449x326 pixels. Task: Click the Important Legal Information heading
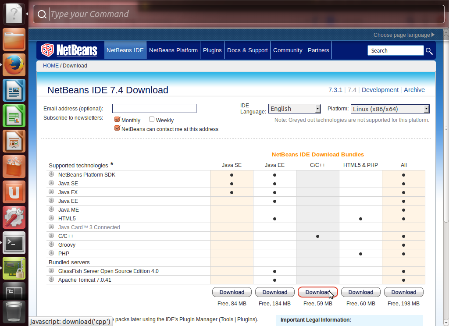316,320
